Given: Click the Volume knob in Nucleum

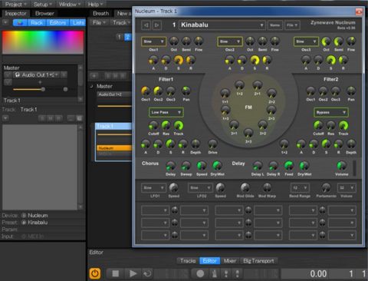Looking at the screenshot, I should pos(342,166).
